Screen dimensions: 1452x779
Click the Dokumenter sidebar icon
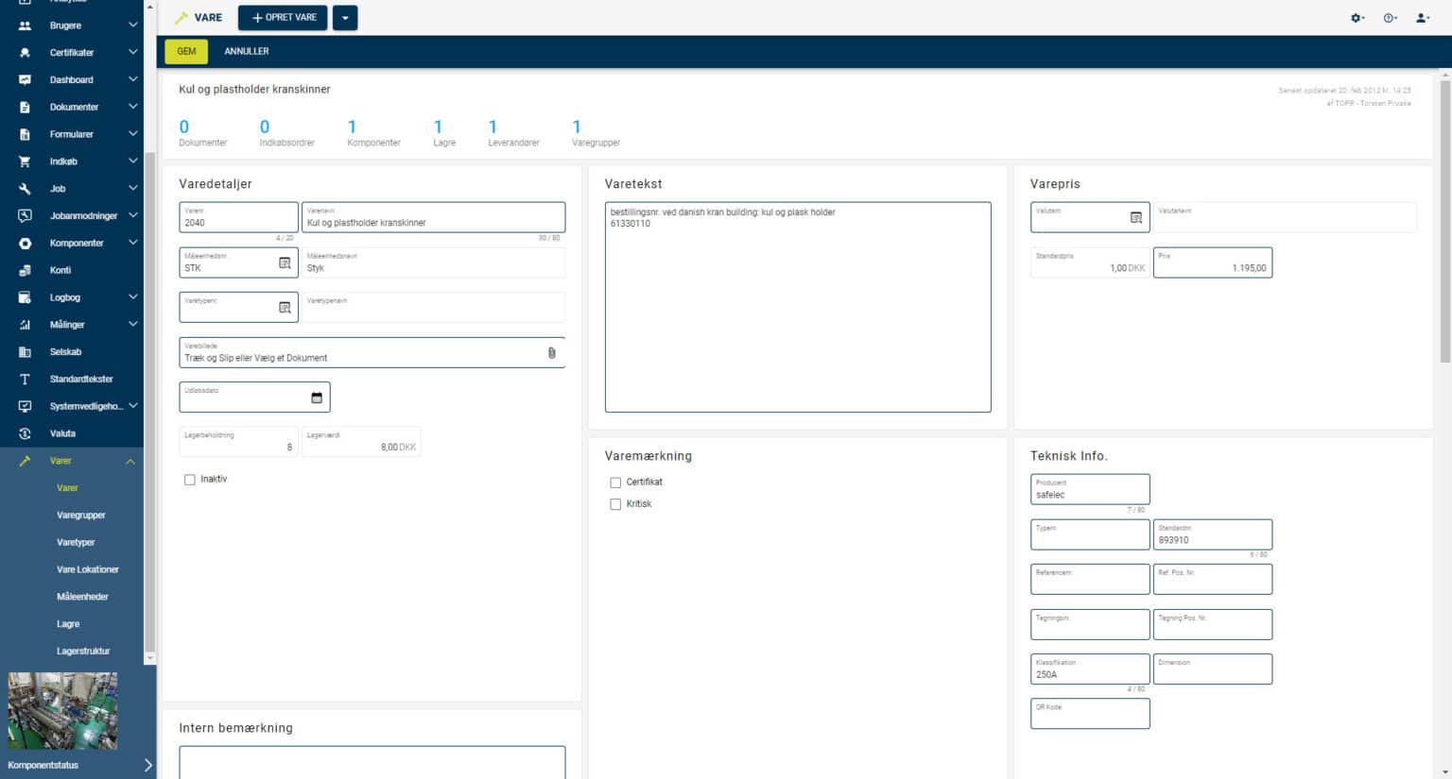(25, 108)
